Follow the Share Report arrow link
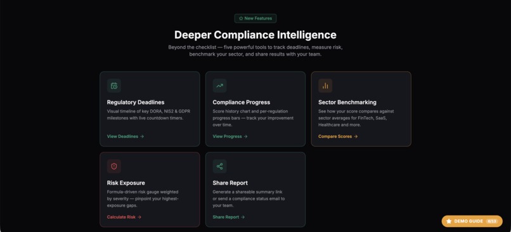 229,217
